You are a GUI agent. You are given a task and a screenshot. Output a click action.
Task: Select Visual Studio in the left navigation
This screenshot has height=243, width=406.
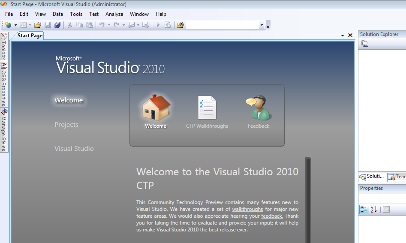74,149
